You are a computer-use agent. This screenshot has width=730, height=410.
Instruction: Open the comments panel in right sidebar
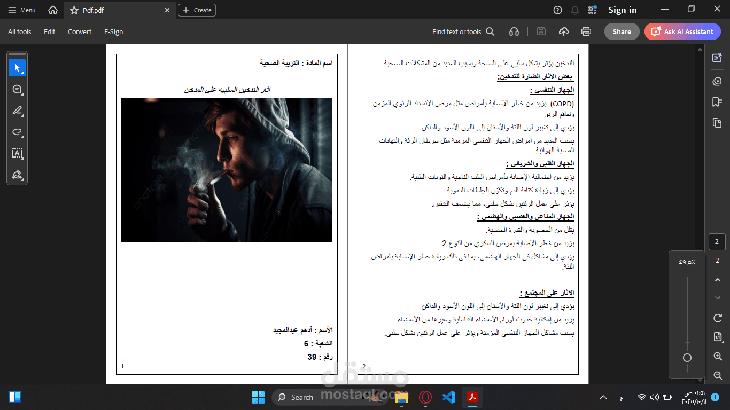tap(717, 81)
